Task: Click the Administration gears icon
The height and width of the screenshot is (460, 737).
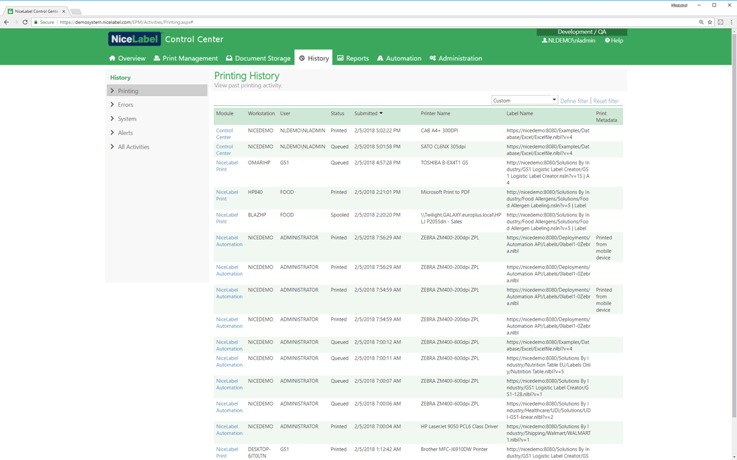Action: coord(433,58)
